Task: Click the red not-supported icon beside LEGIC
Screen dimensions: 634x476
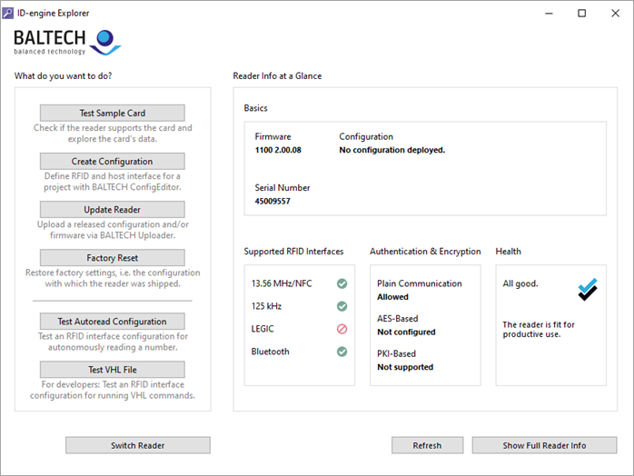Action: coord(342,329)
